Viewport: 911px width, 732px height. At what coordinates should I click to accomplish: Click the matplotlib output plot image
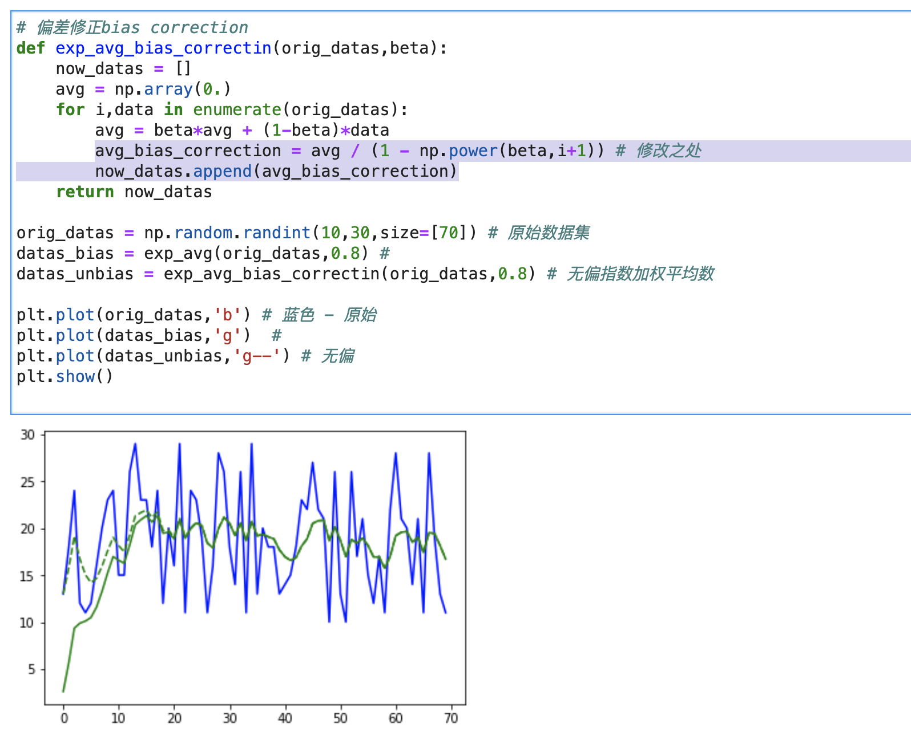coord(244,576)
